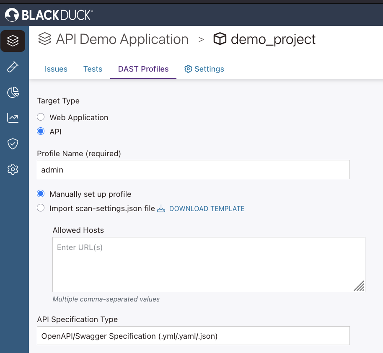
Task: Click inside the Allowed Hosts field
Action: point(208,264)
